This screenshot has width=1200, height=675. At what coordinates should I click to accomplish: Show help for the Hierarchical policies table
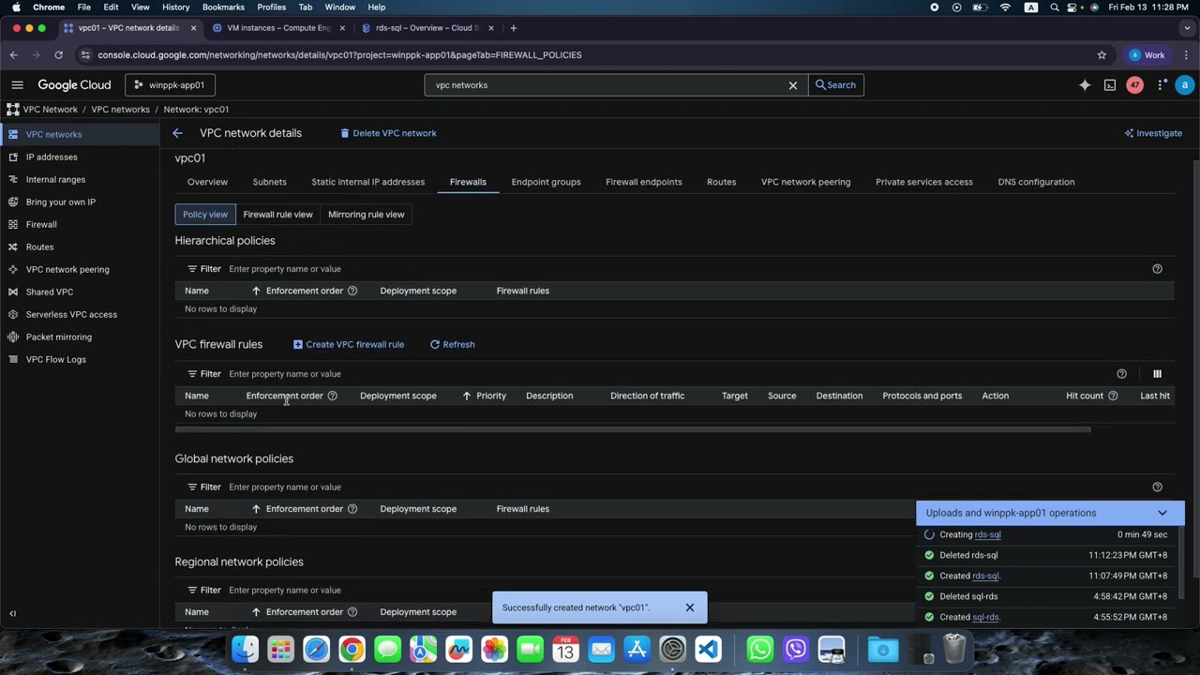coord(1157,269)
